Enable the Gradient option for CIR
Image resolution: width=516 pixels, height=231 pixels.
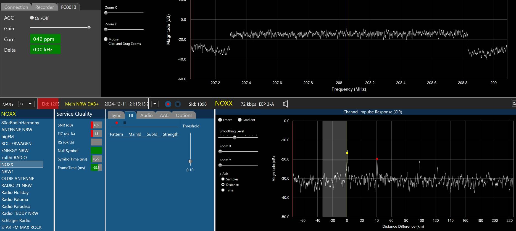240,120
